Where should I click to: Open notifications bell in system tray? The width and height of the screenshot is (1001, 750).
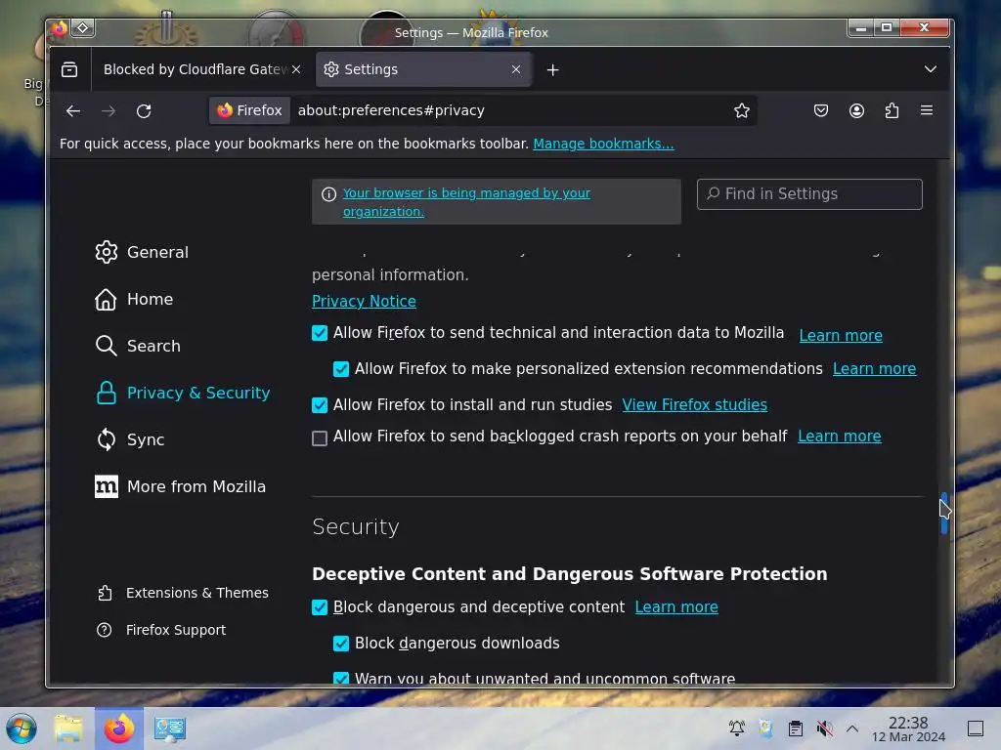tap(737, 729)
